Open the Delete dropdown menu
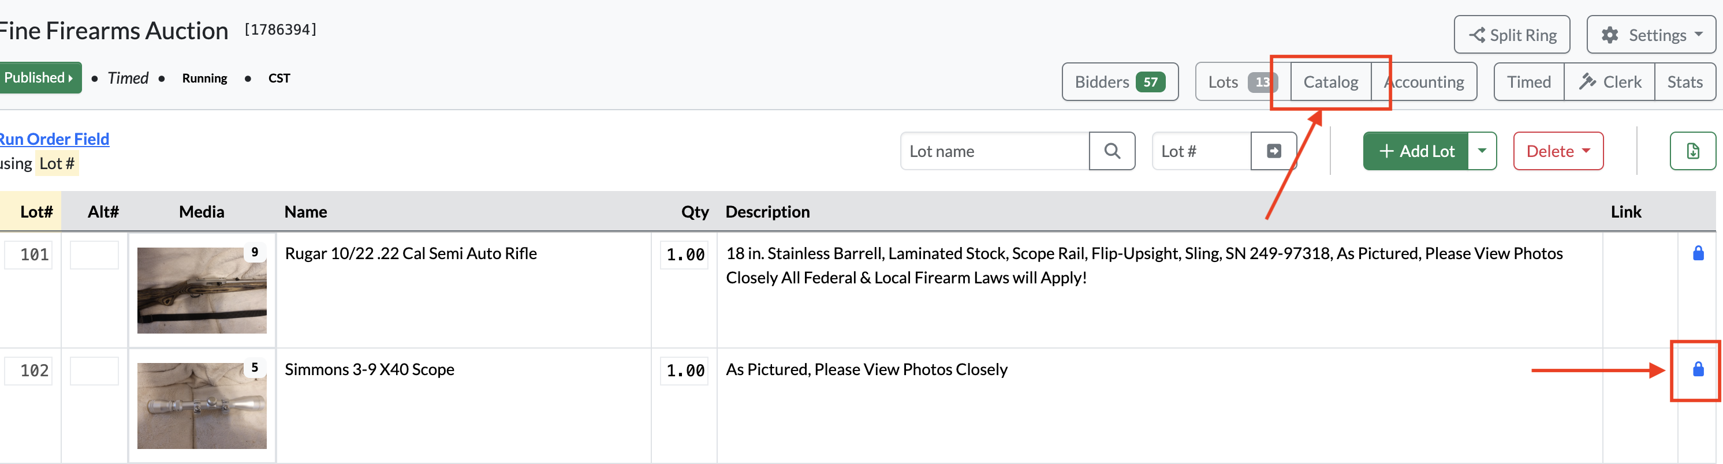Viewport: 1723px width, 464px height. (x=1558, y=151)
